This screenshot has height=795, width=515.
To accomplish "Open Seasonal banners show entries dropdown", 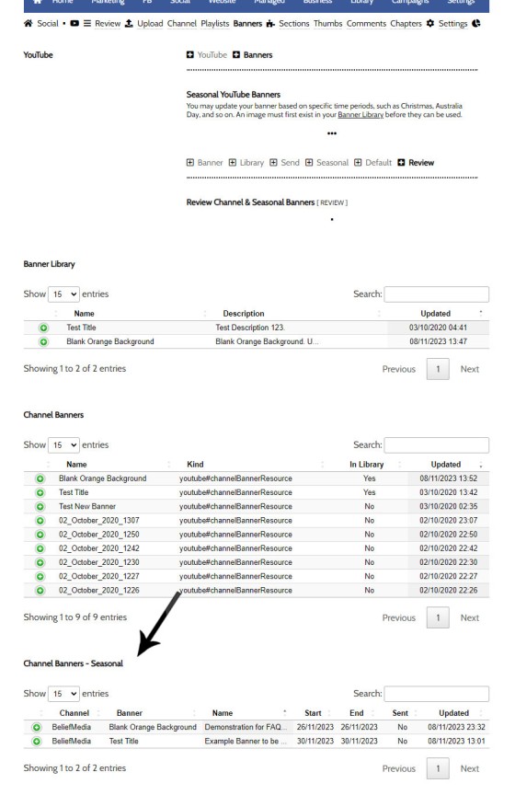I will pyautogui.click(x=63, y=694).
